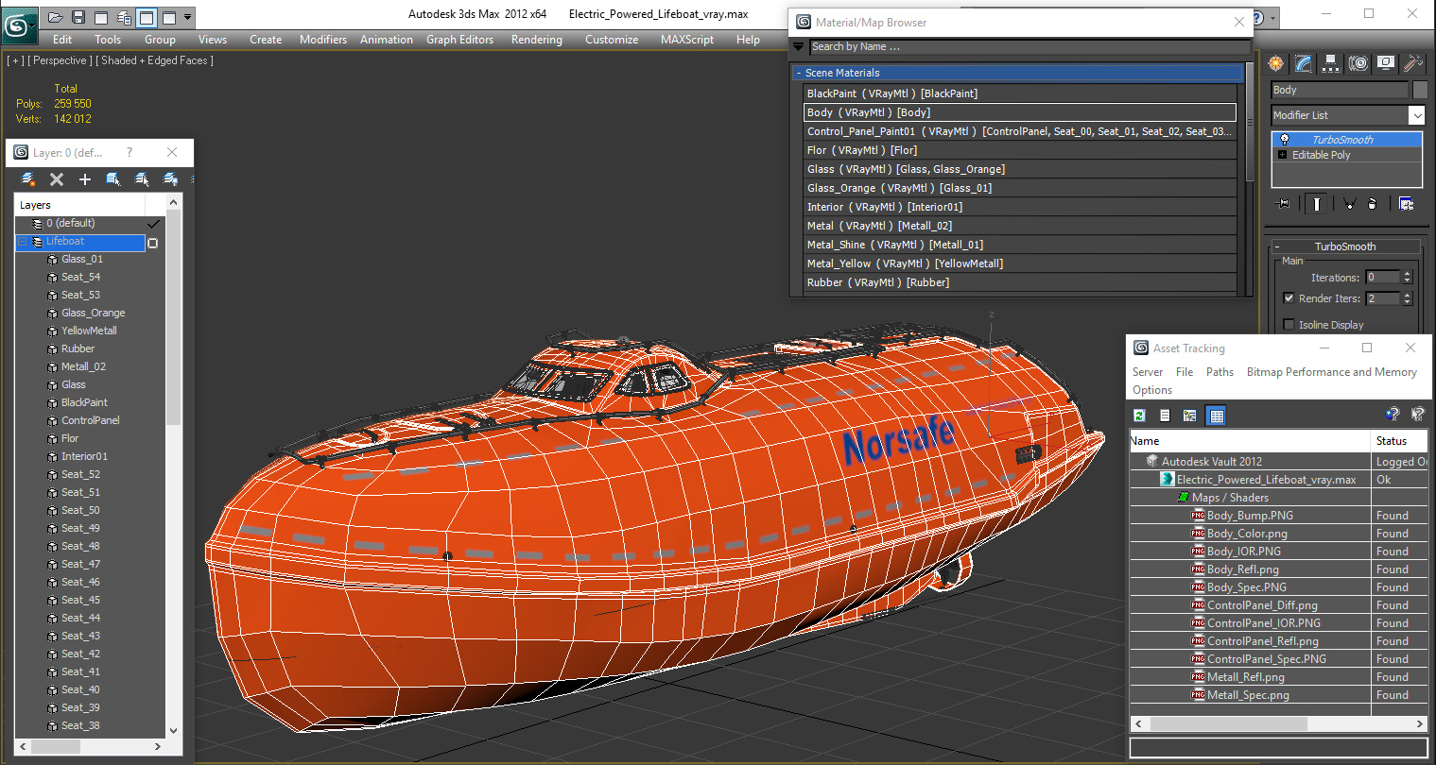The height and width of the screenshot is (765, 1436).
Task: Expand the Editable Poly plus sign in the modifier stack
Action: pyautogui.click(x=1283, y=155)
